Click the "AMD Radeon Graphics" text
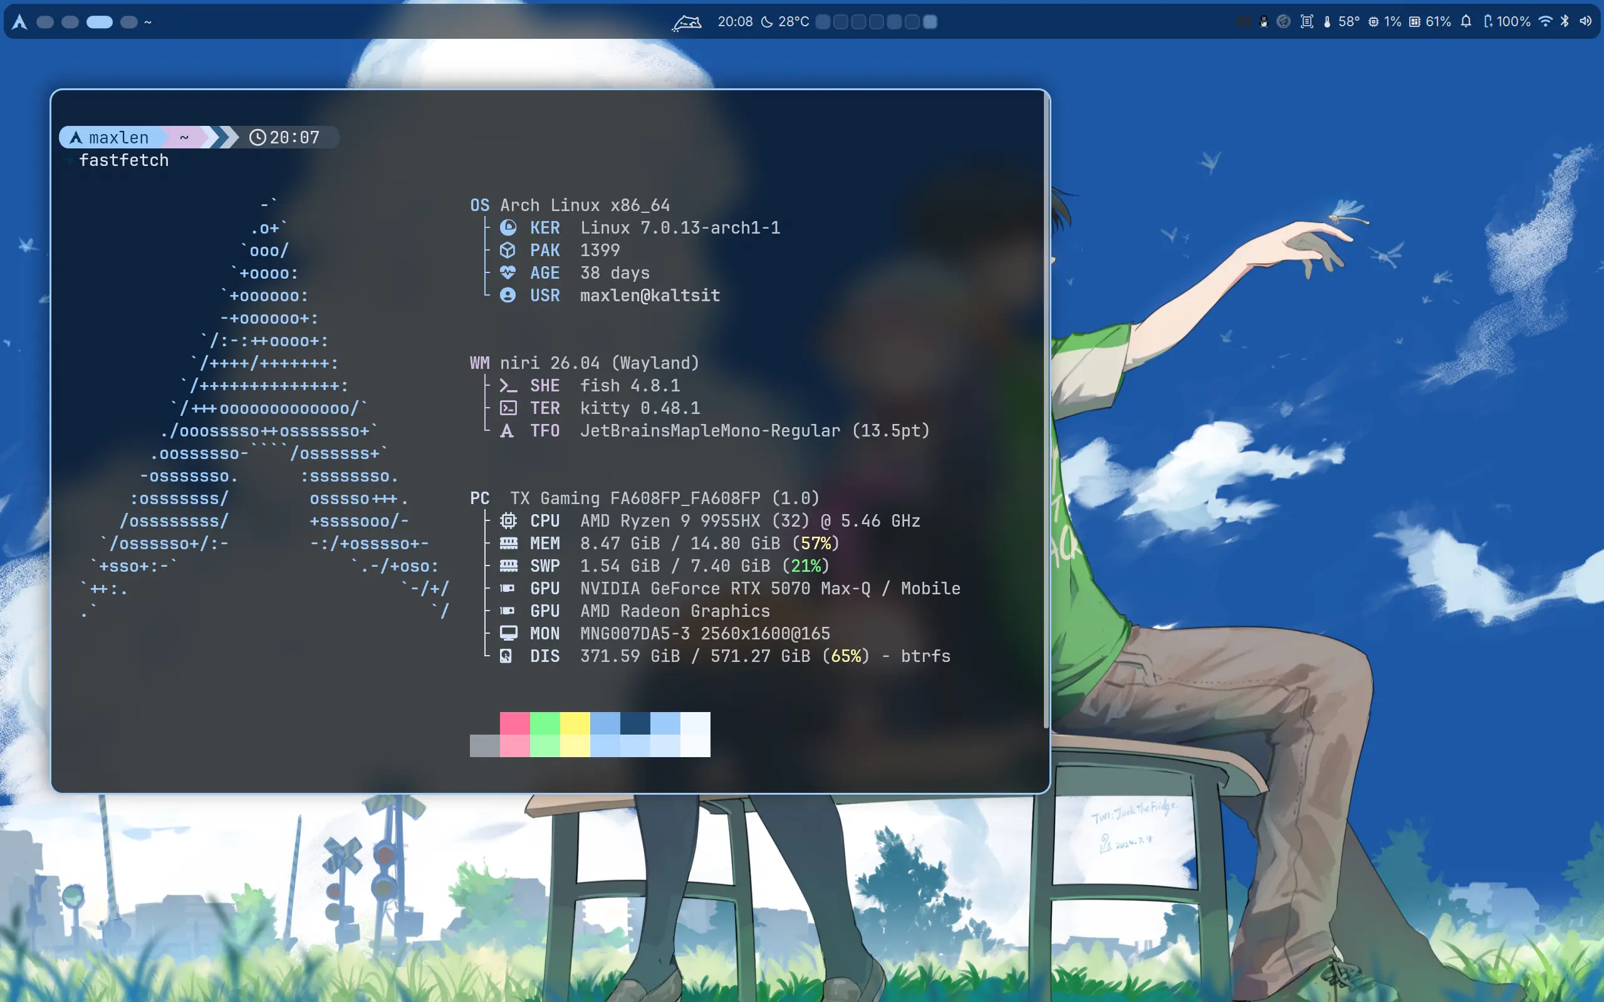This screenshot has width=1604, height=1002. [675, 611]
